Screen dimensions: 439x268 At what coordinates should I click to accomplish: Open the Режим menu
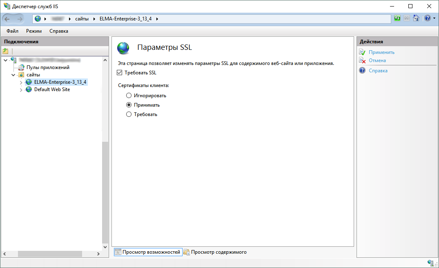tap(34, 31)
